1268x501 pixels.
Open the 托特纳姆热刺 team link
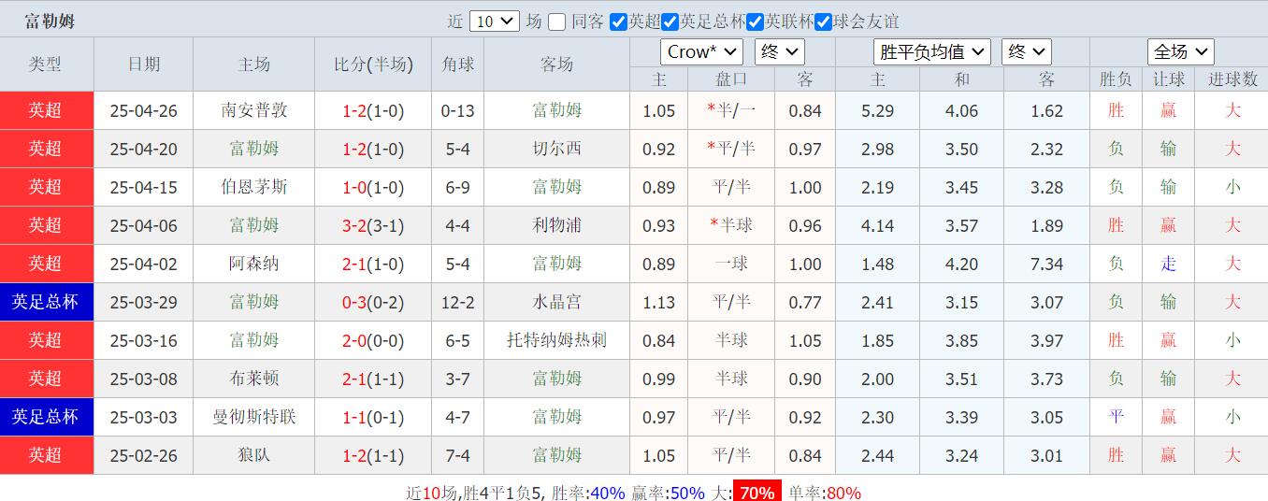[x=556, y=340]
